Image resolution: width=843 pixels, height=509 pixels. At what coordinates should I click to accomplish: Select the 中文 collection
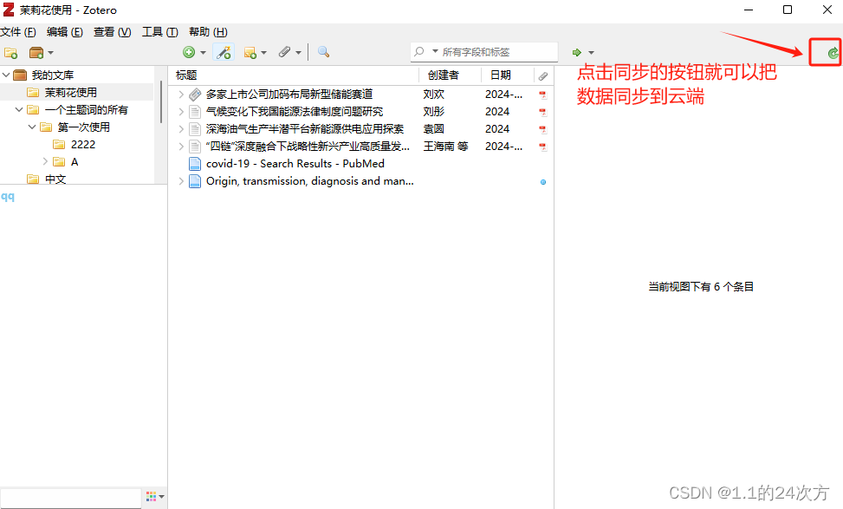coord(55,179)
